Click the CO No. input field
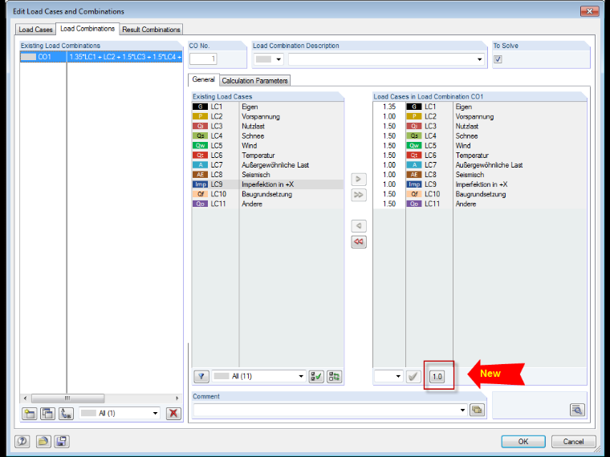 coord(203,59)
